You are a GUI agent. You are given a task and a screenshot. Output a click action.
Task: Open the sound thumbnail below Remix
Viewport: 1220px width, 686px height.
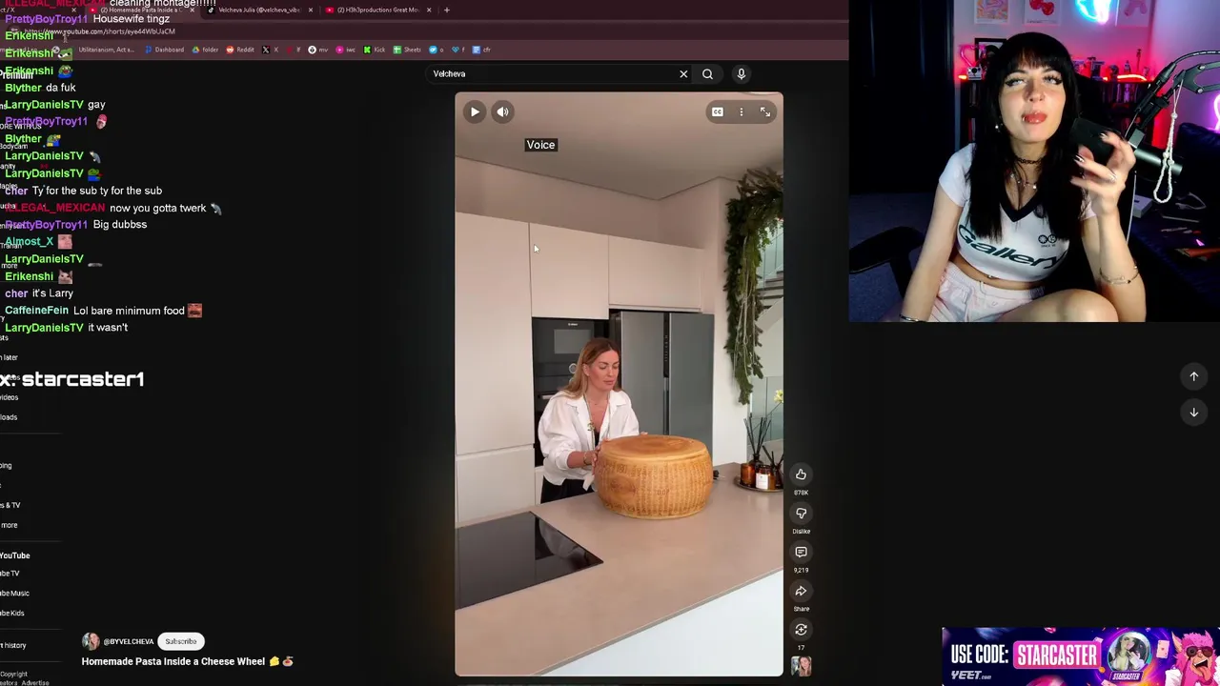801,665
